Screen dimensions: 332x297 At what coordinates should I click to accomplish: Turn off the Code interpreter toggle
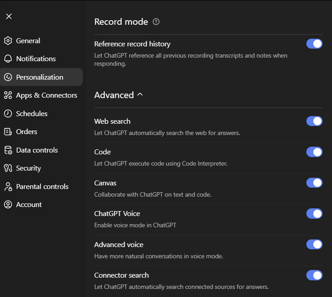[x=314, y=152]
